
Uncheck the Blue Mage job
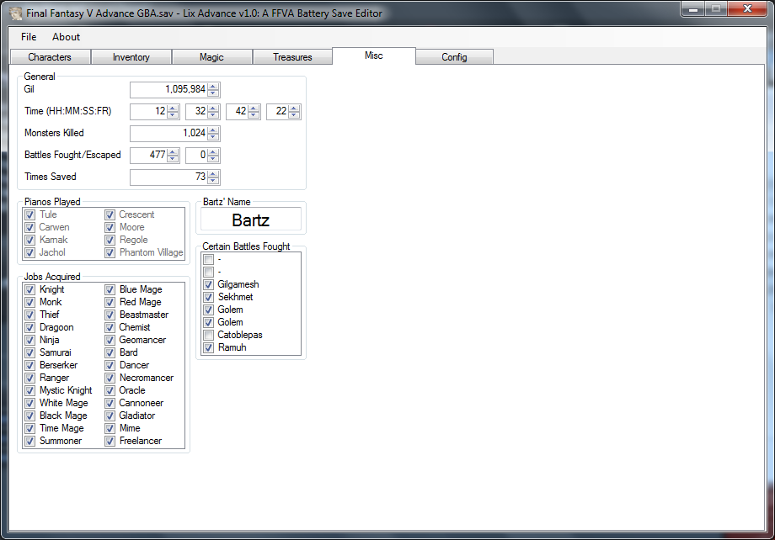click(x=110, y=289)
